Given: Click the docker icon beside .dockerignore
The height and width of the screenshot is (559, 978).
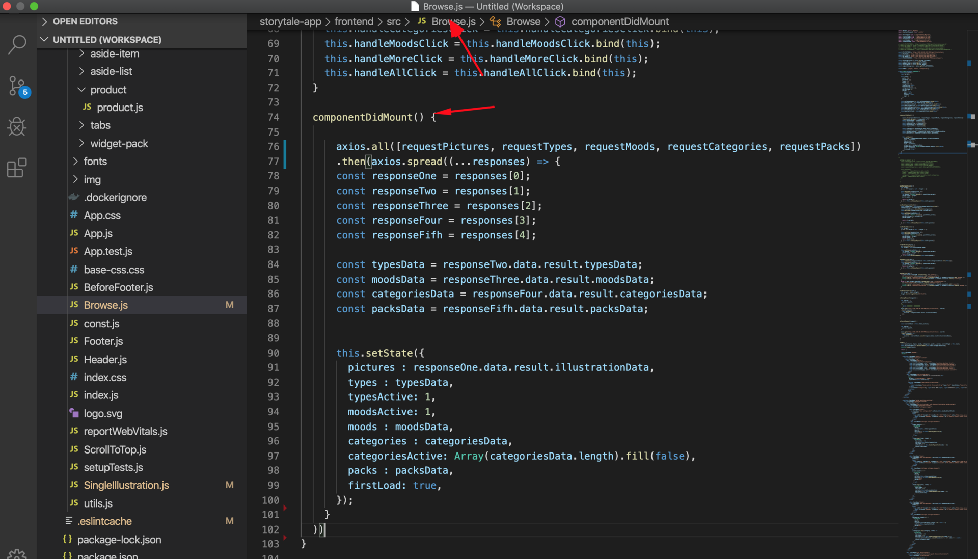Looking at the screenshot, I should [74, 197].
